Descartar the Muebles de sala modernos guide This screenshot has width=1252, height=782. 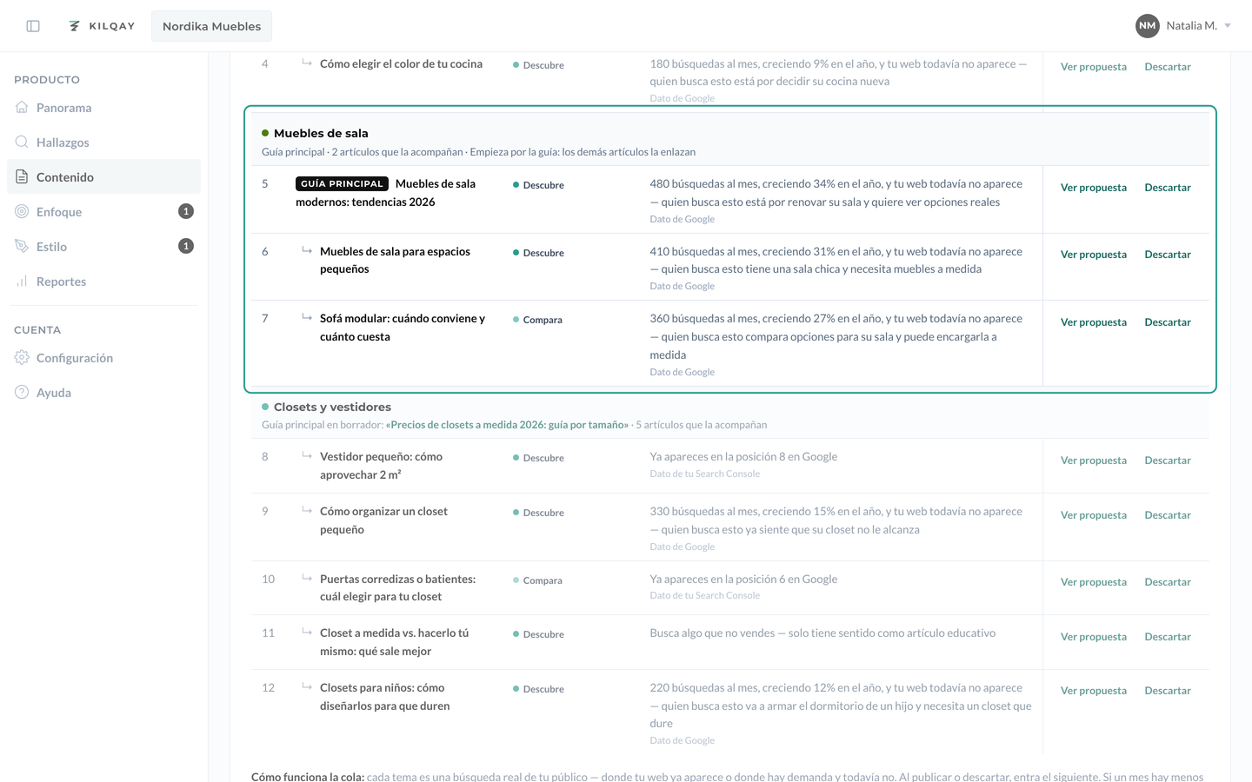coord(1168,188)
